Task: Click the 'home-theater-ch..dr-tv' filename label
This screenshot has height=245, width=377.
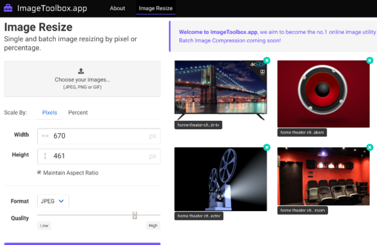Action: pyautogui.click(x=199, y=125)
